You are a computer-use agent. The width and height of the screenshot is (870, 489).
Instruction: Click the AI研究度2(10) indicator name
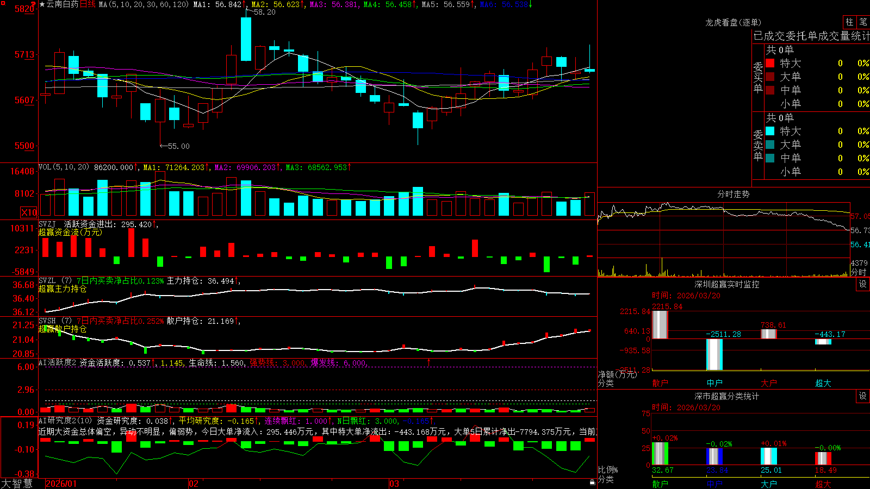[x=65, y=421]
